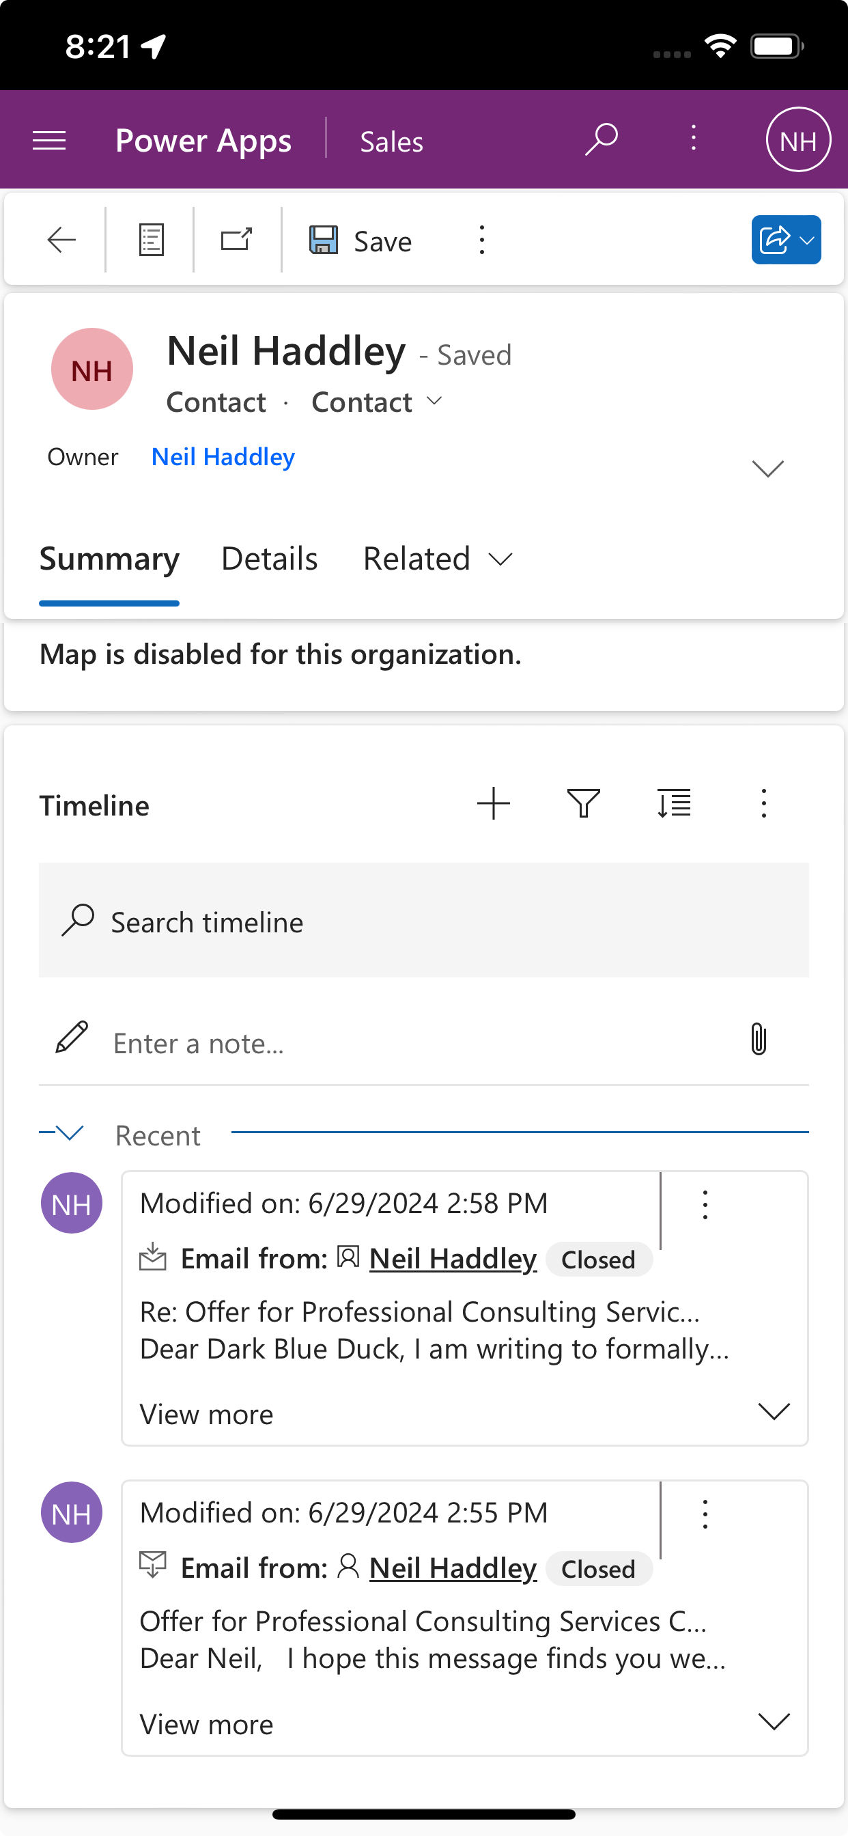
Task: Click View more on 2:55 PM email
Action: pos(207,1725)
